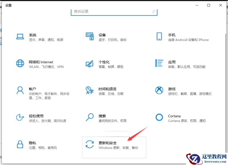Click 连接 Android 设备和 iPhone text

pos(189,40)
